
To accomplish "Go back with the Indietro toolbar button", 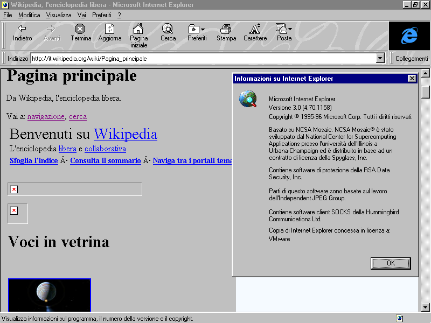I will click(x=22, y=33).
